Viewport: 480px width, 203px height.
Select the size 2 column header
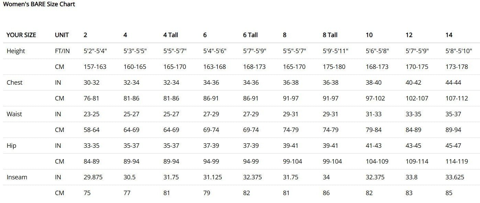click(85, 35)
